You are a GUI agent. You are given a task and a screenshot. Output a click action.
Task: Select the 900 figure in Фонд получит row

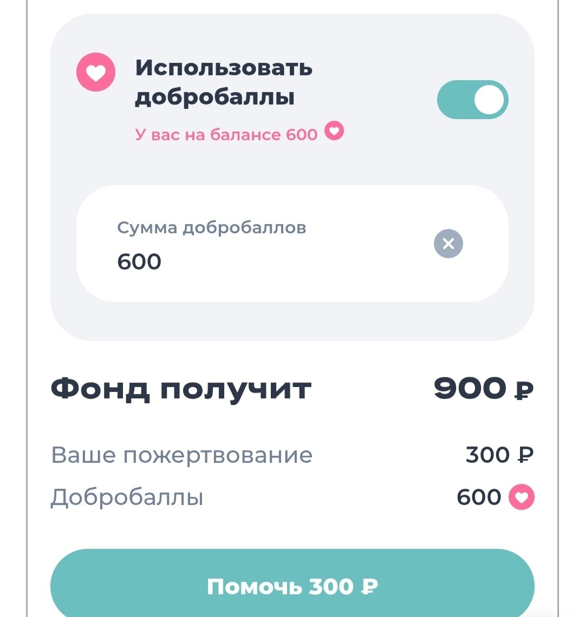pos(470,389)
